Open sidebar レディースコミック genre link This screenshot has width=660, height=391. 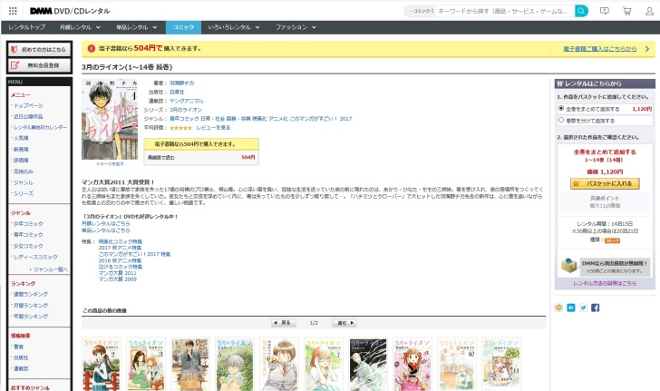[x=35, y=257]
